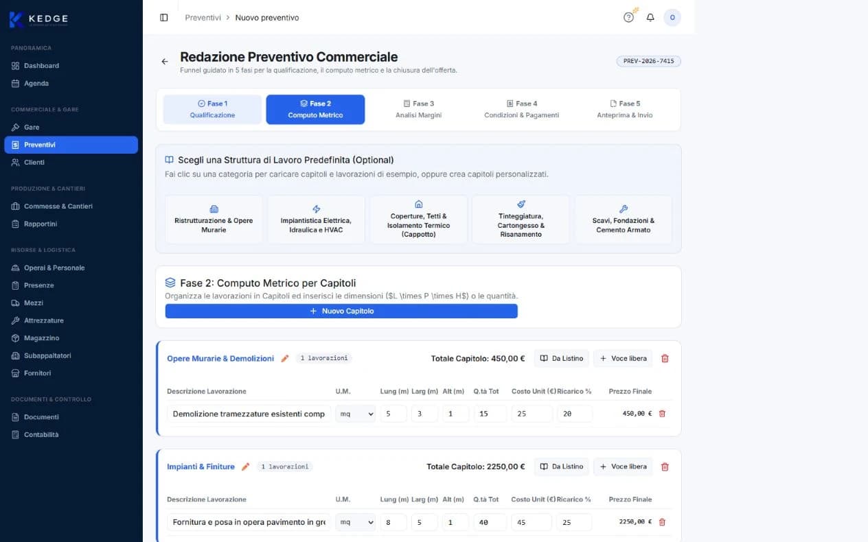Screen dimensions: 868x542
Task: Delete the Impianti & Finiture chapter
Action: click(x=665, y=467)
